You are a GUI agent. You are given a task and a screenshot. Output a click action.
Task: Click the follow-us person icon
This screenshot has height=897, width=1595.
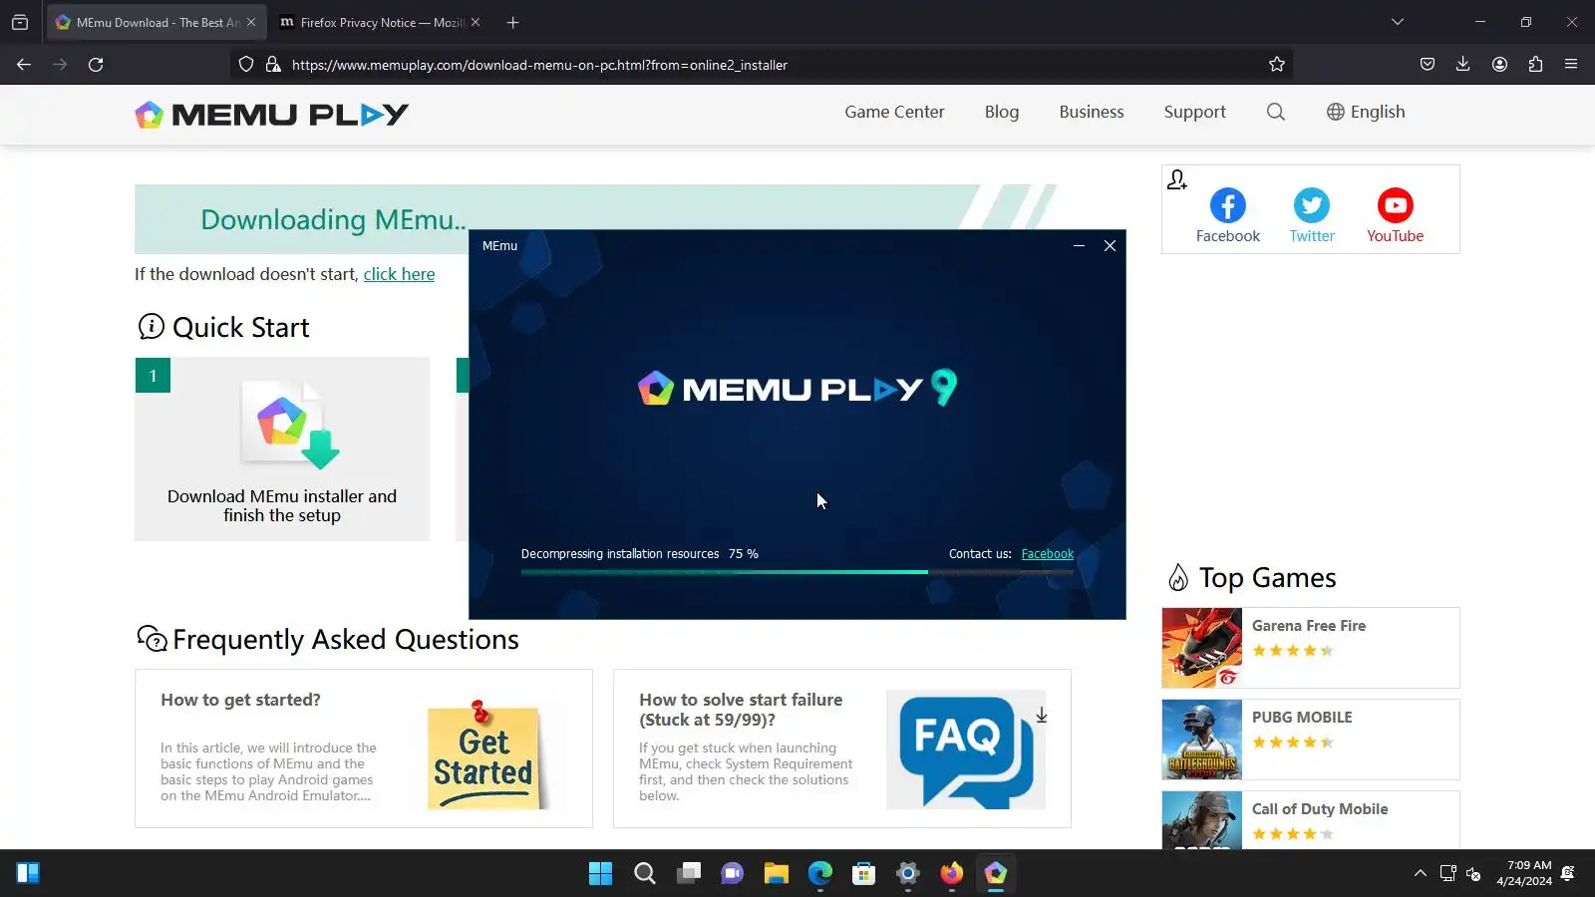point(1177,179)
